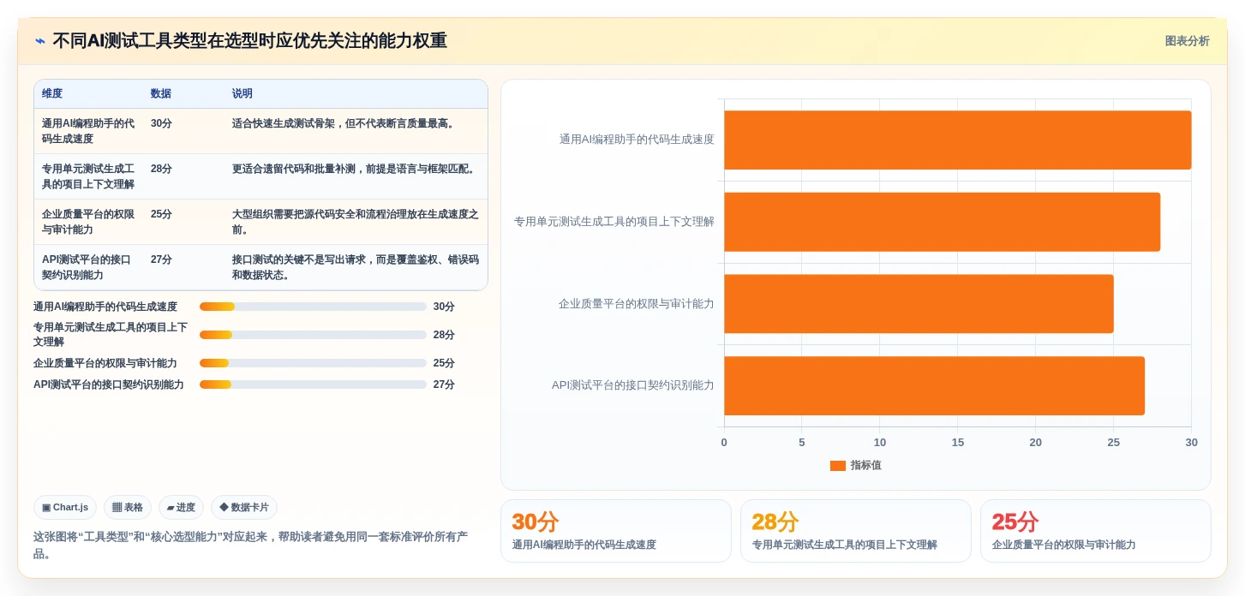Click table cell 通用AI编程助手的代码生成速度
Screen dimensions: 1245x596
88,131
